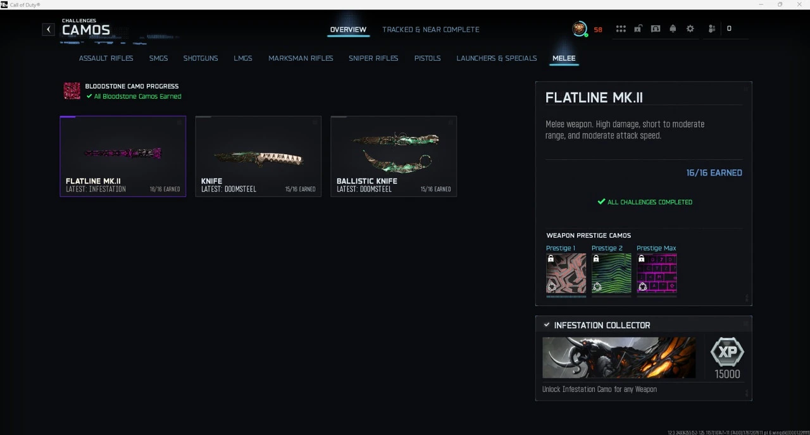The height and width of the screenshot is (435, 810).
Task: Select the Prestige 1 camo swatch
Action: (x=566, y=274)
